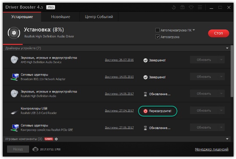Click the 2017.0712.1700 database version text
Image resolution: width=236 pixels, height=159 pixels.
pos(50,150)
